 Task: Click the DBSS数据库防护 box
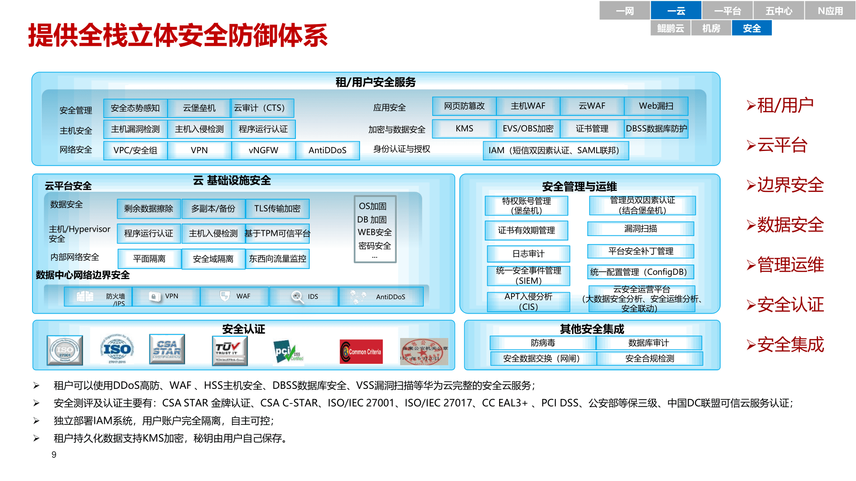pyautogui.click(x=656, y=129)
